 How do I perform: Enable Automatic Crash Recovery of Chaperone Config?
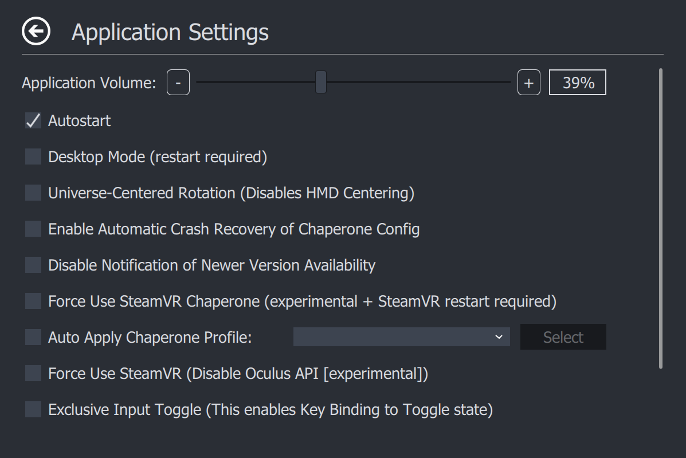pyautogui.click(x=33, y=229)
